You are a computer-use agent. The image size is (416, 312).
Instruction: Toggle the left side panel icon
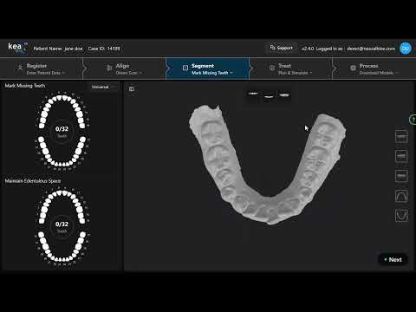point(132,89)
